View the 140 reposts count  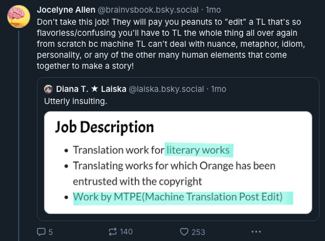tap(126, 232)
